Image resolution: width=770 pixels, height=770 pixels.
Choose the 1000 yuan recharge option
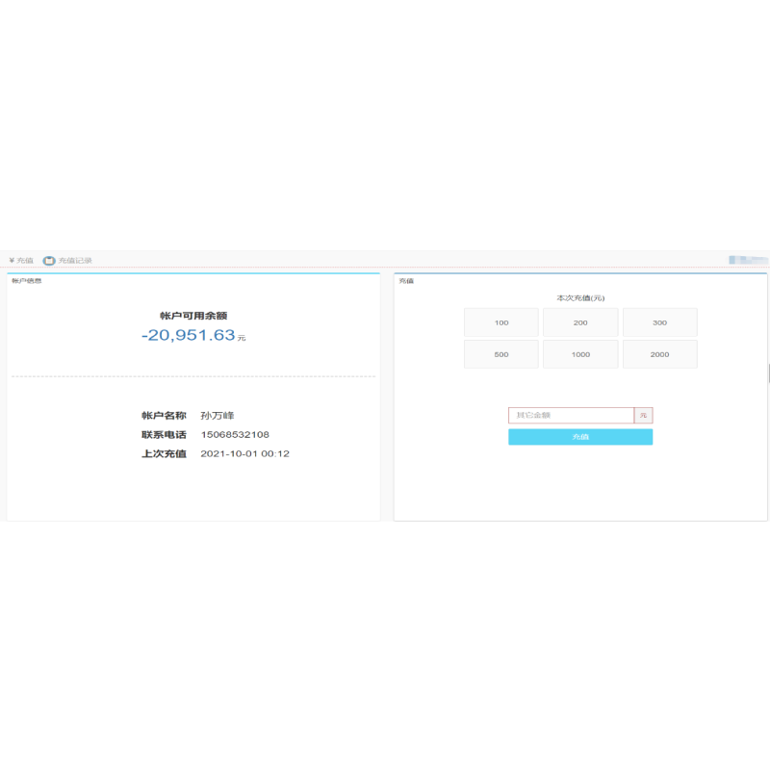point(580,354)
